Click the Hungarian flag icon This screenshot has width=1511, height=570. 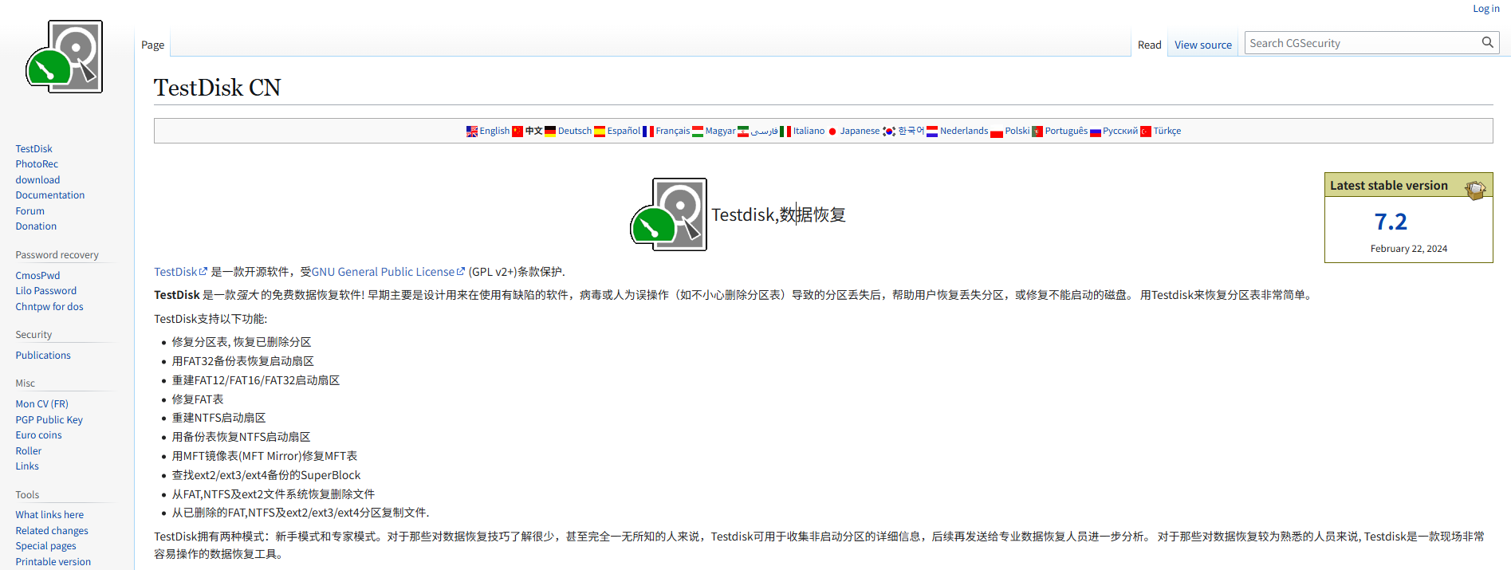698,132
